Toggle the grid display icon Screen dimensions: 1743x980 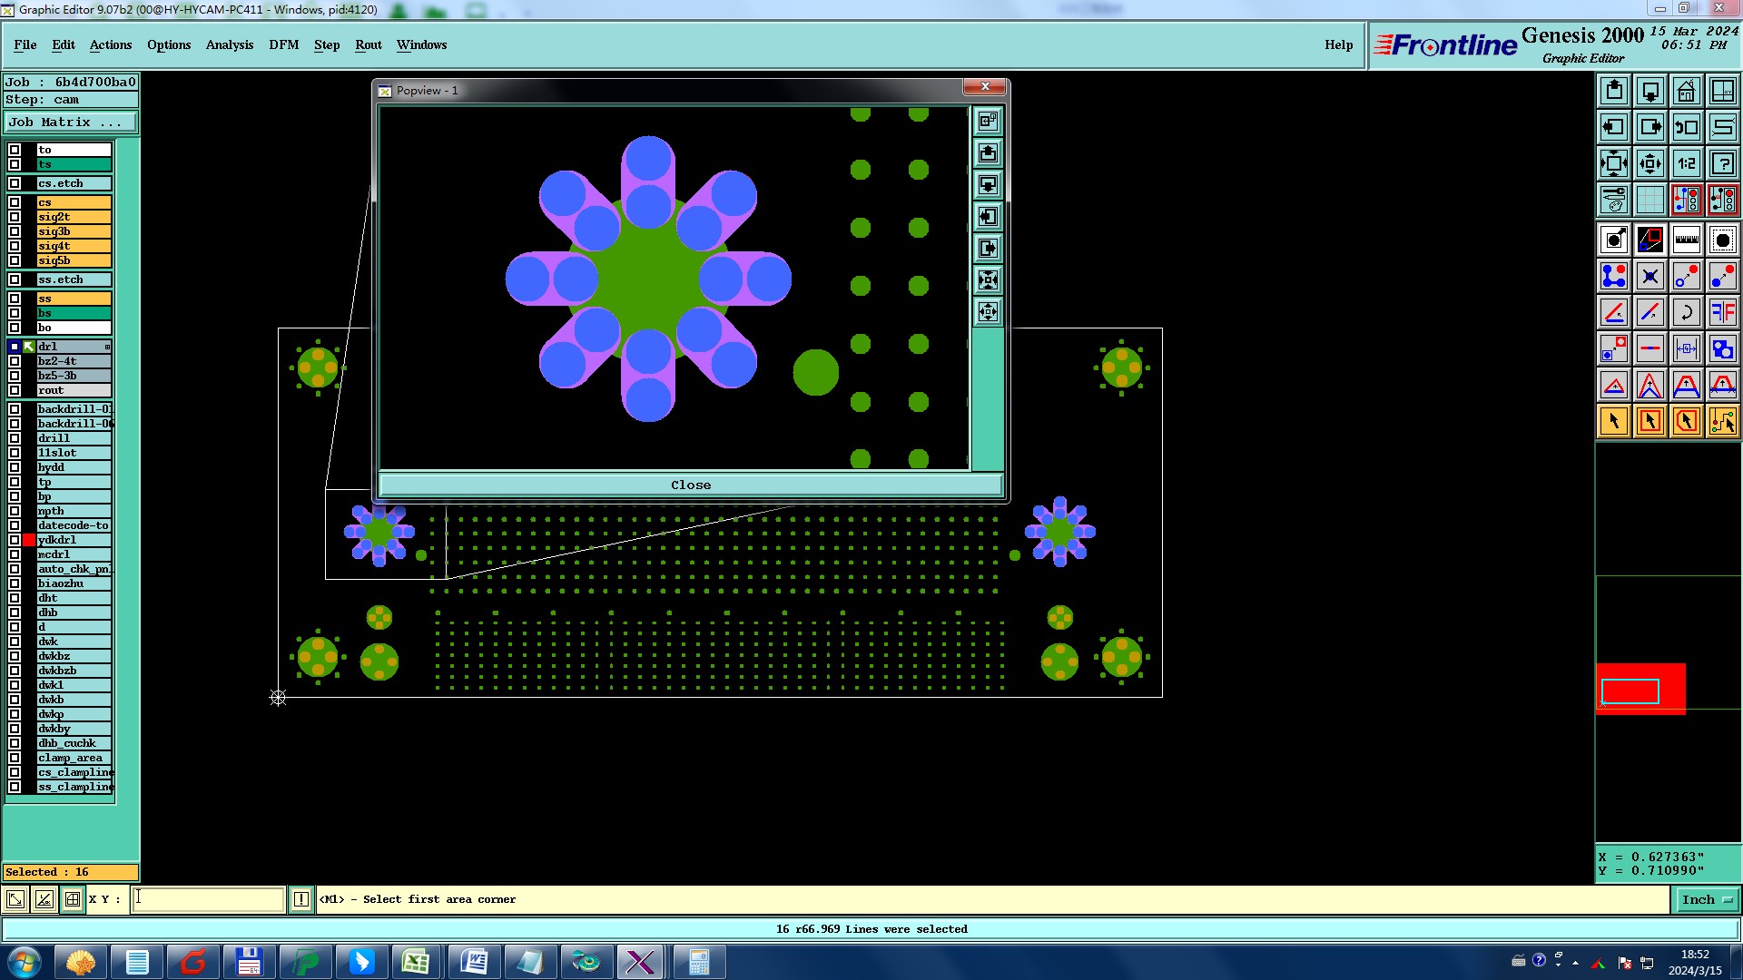(x=1650, y=200)
